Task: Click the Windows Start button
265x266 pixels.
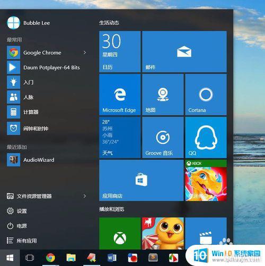Action: tap(10, 258)
